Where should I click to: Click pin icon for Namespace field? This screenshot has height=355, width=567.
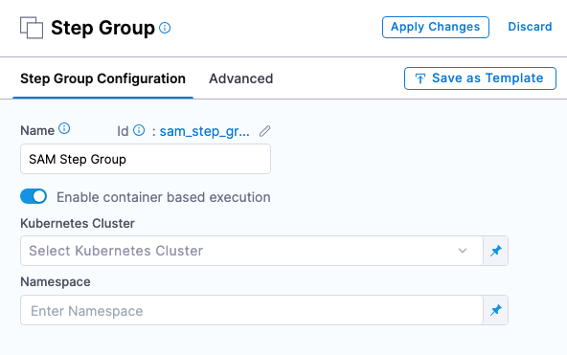click(496, 310)
